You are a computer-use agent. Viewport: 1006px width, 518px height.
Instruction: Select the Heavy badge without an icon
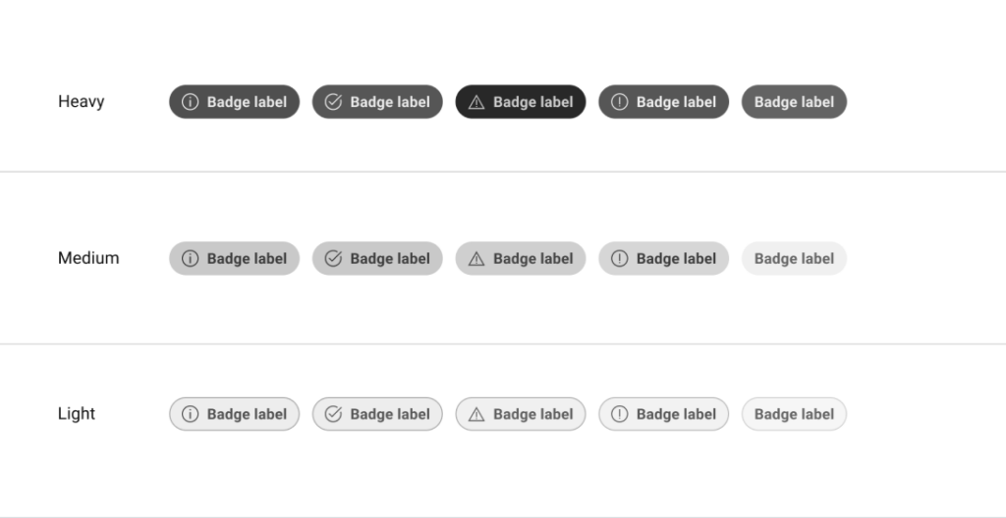[x=794, y=102]
